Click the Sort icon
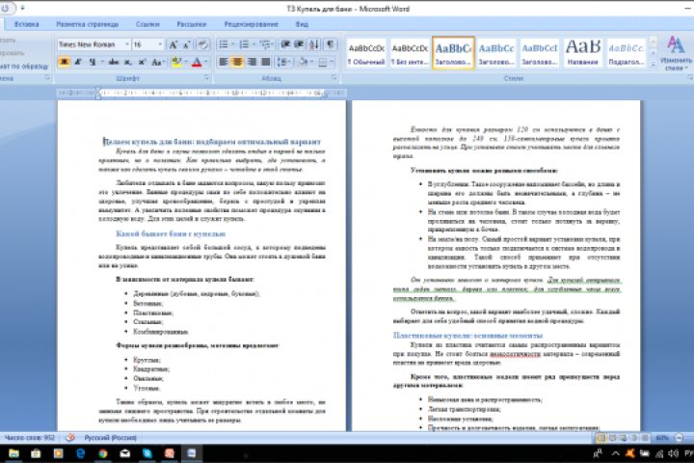 click(x=314, y=44)
